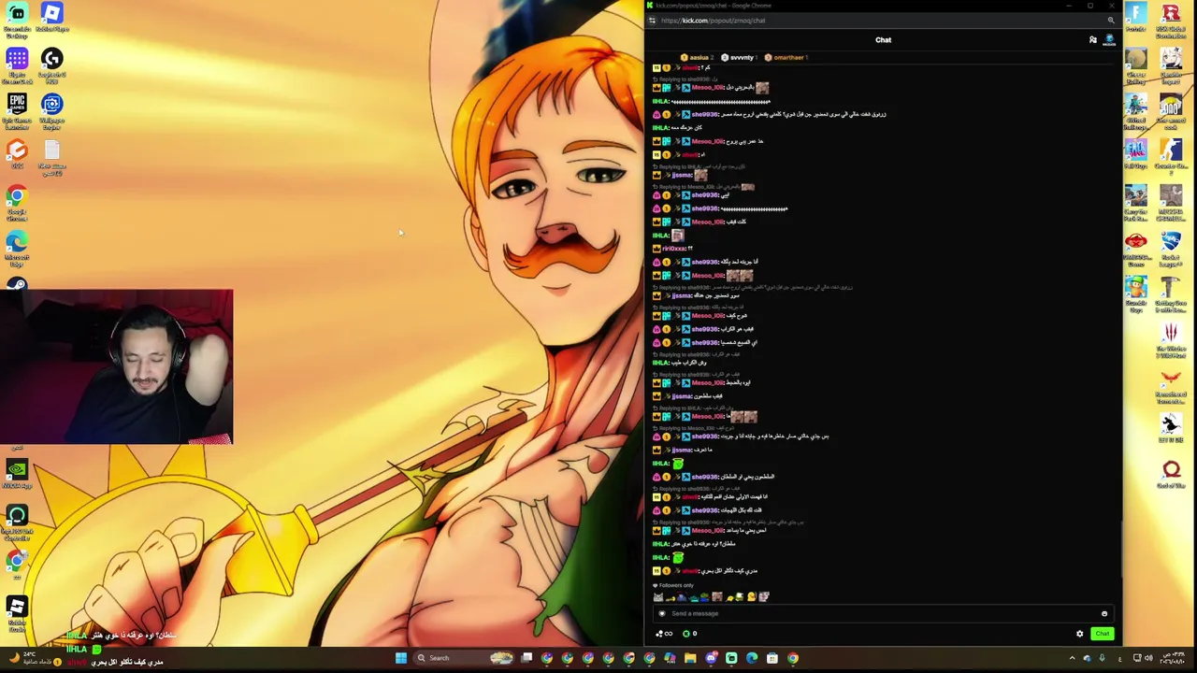
Task: Show hidden system tray icons
Action: point(1072,658)
